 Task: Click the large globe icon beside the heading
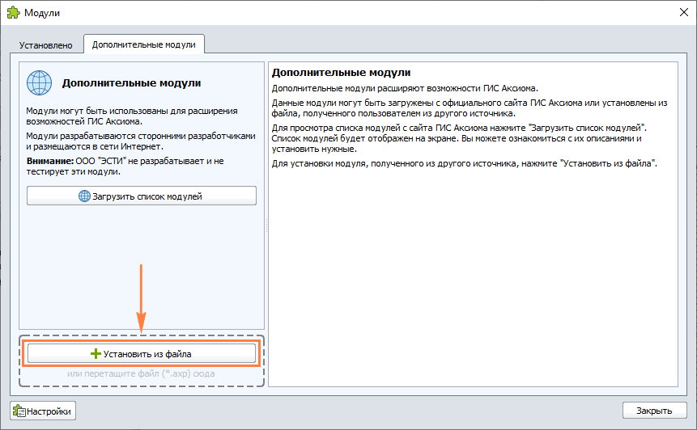(39, 83)
